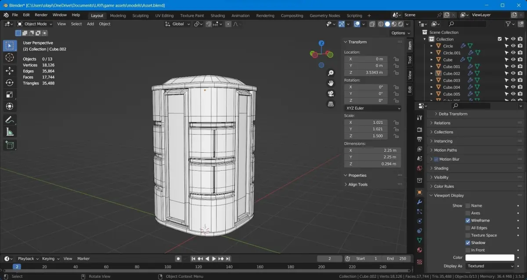Screen dimensions: 527x280
Task: Click the End frame 250 field
Action: tap(397, 258)
